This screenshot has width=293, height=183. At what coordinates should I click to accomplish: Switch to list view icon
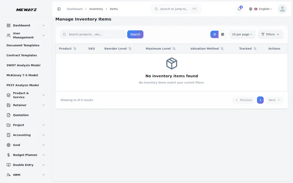214,34
